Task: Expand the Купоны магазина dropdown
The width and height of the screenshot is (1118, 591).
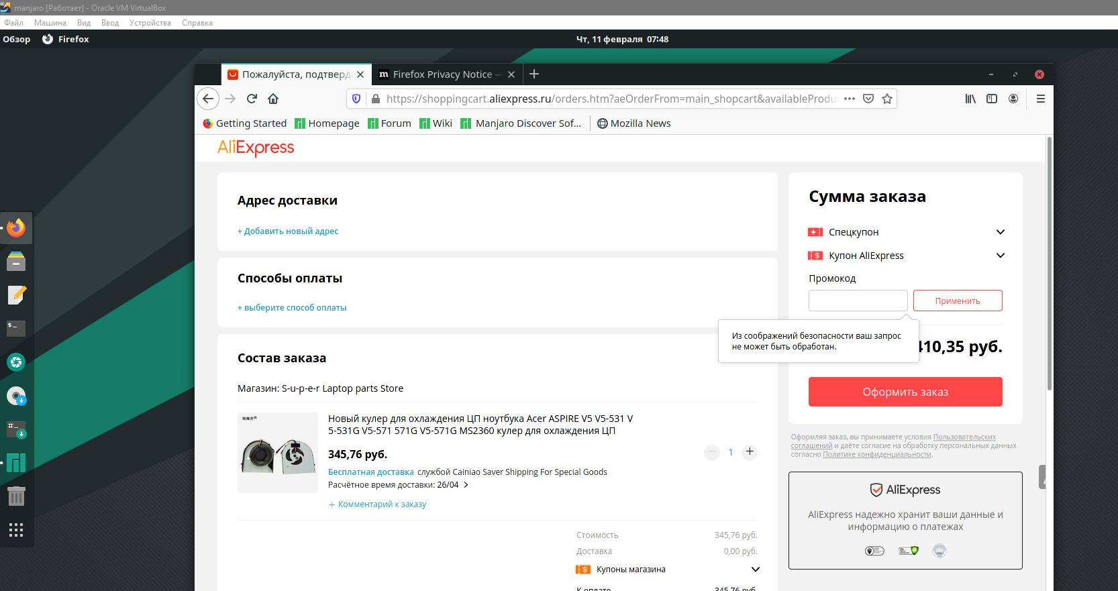Action: (755, 570)
